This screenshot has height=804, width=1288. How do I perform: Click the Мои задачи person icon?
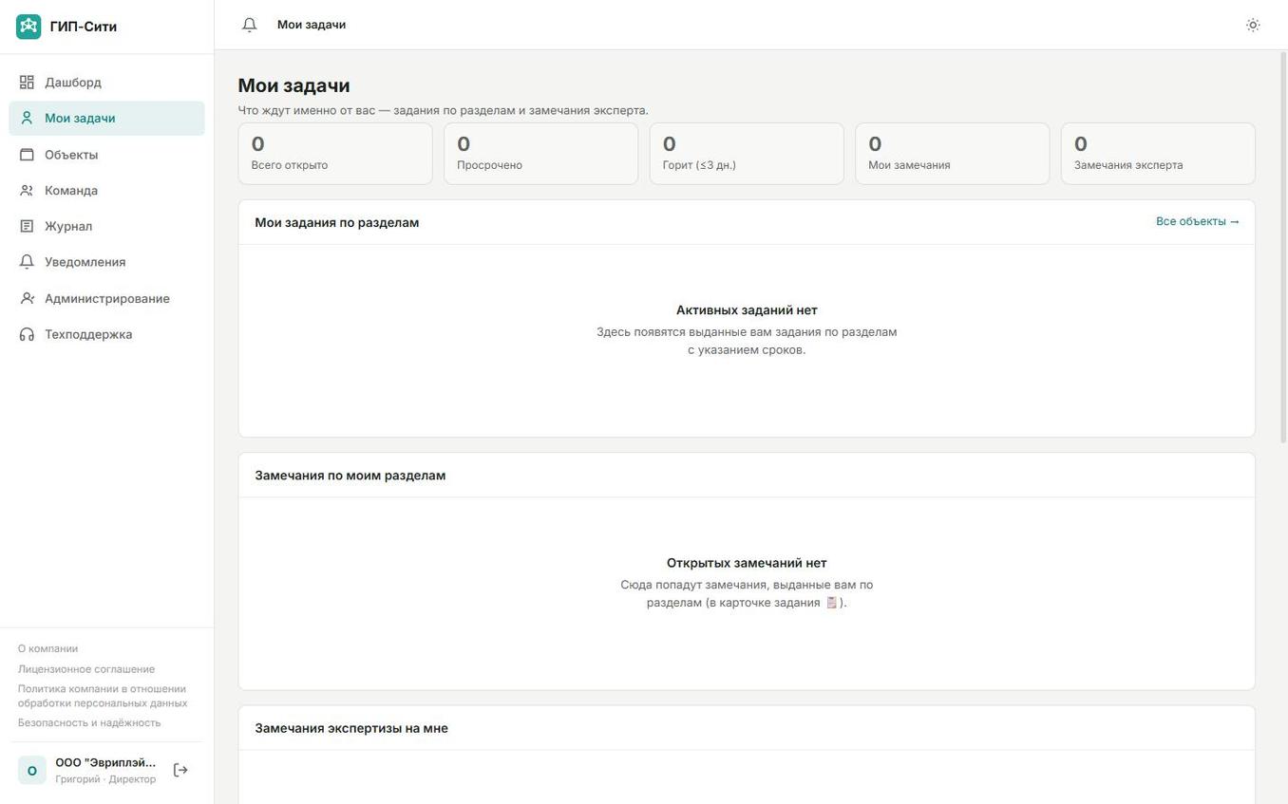pos(27,119)
